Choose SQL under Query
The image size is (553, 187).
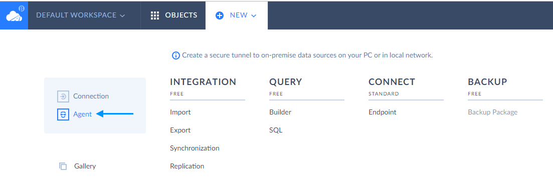pos(276,130)
